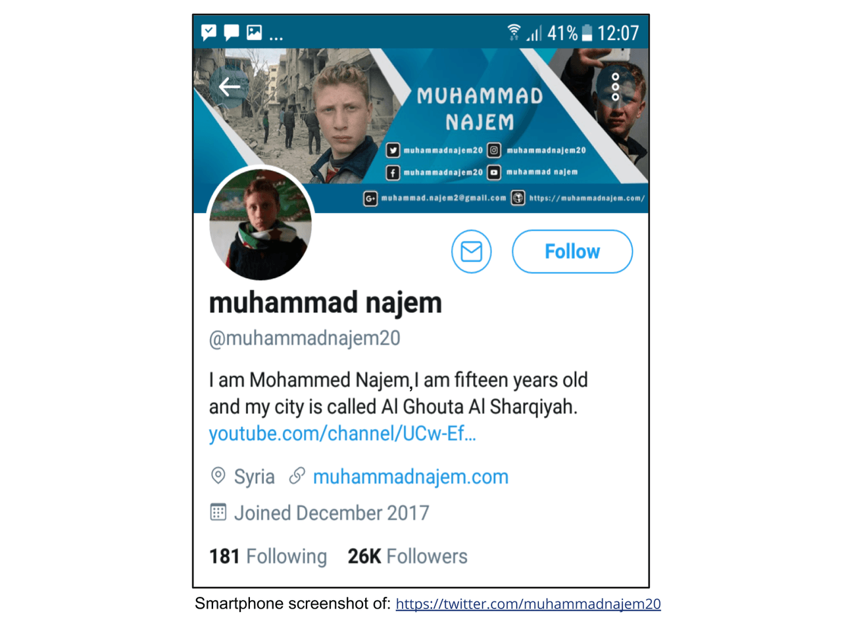
Task: Tap the Wi-Fi icon in status bar
Action: pyautogui.click(x=514, y=32)
